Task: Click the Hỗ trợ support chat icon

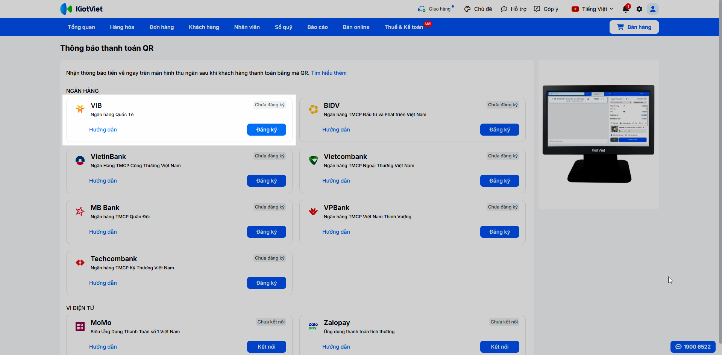Action: pyautogui.click(x=504, y=9)
